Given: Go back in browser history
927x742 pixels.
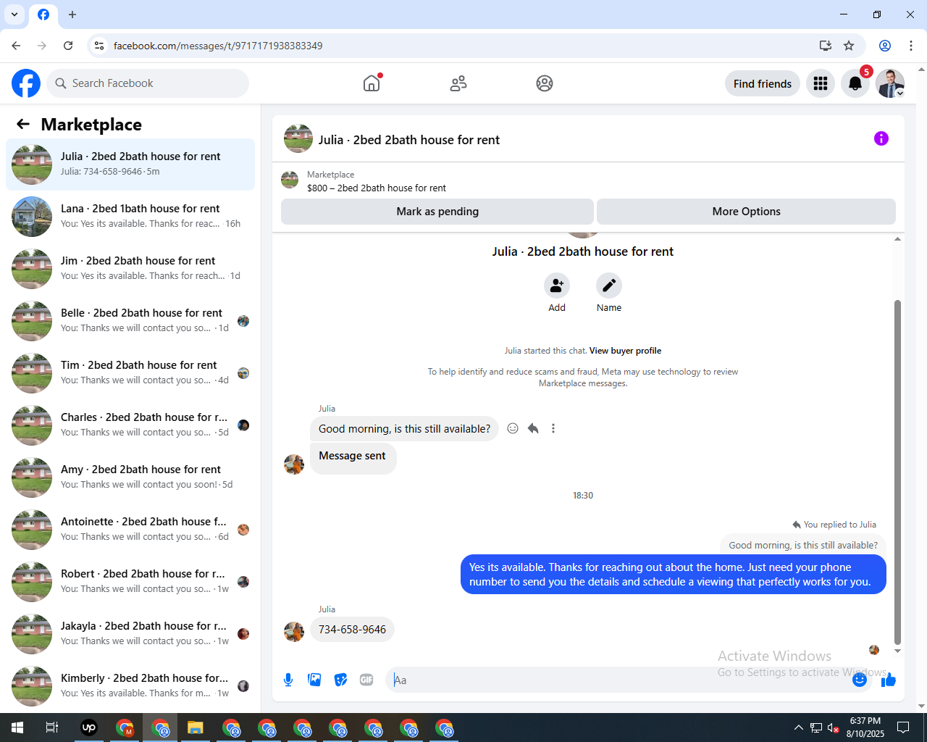Looking at the screenshot, I should [x=16, y=46].
